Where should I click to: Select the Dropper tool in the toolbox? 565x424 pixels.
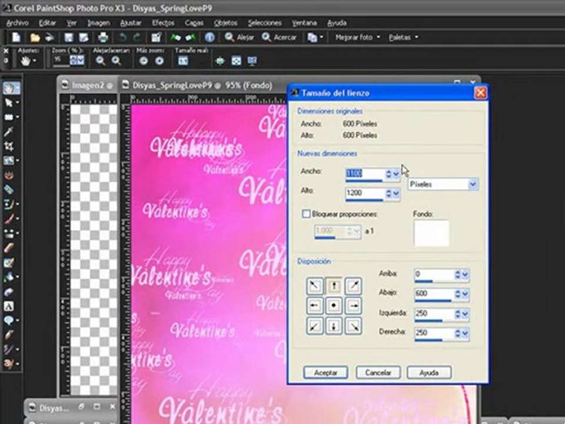point(9,131)
